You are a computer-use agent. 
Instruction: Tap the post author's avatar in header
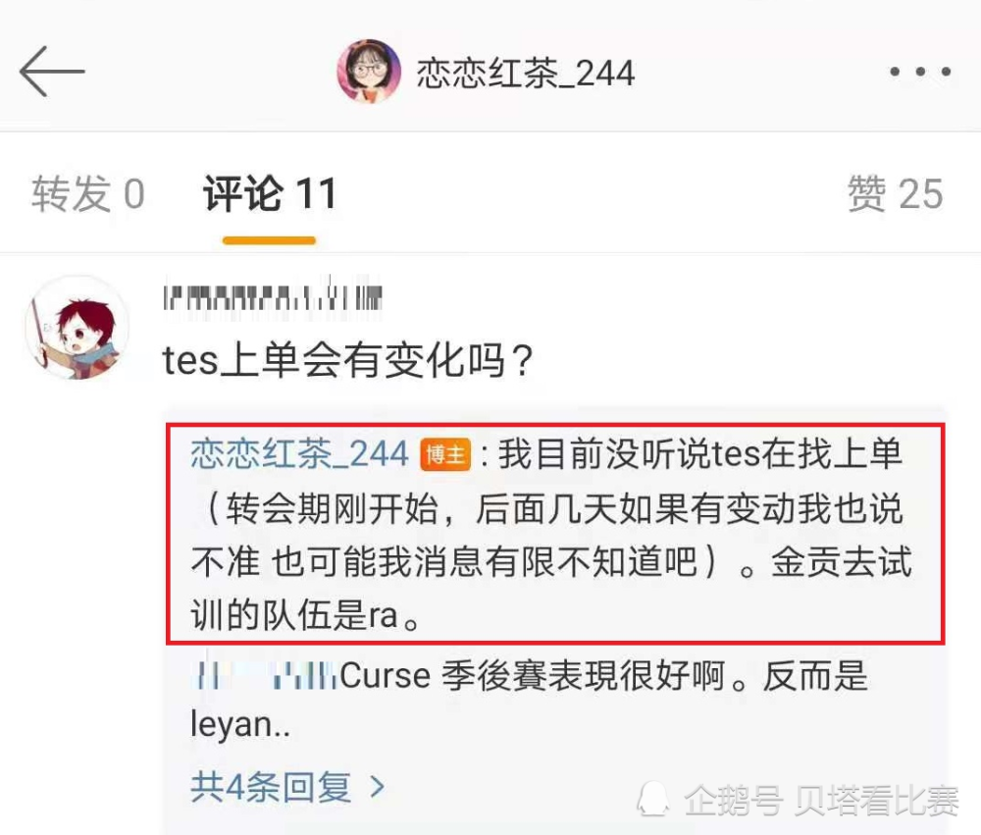[x=369, y=72]
